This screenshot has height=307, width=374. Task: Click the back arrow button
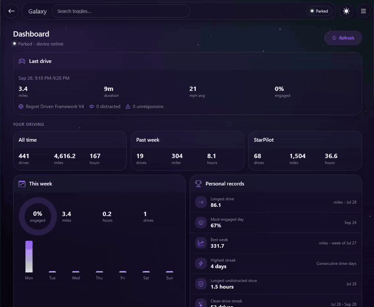(x=11, y=11)
